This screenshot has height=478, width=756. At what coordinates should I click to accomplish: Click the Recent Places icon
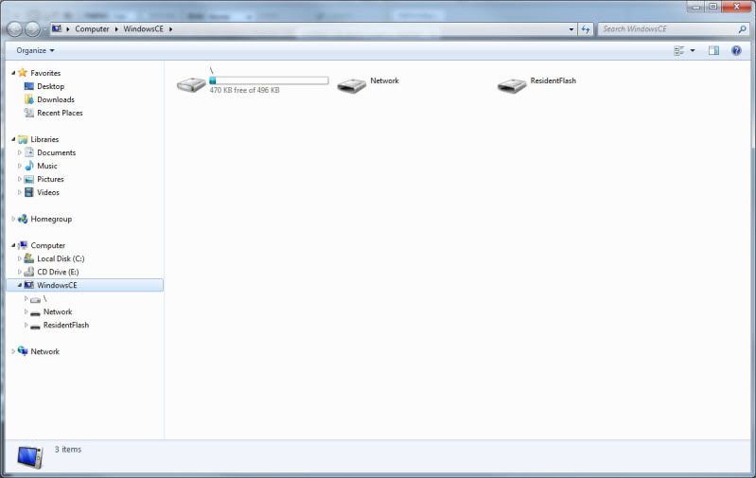(29, 113)
